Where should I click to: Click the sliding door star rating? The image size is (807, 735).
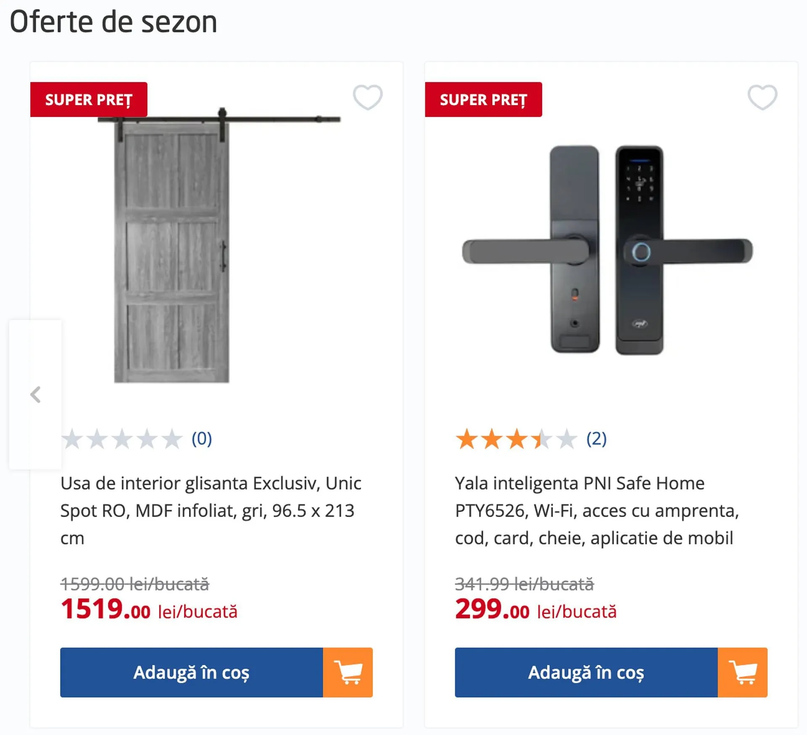122,439
